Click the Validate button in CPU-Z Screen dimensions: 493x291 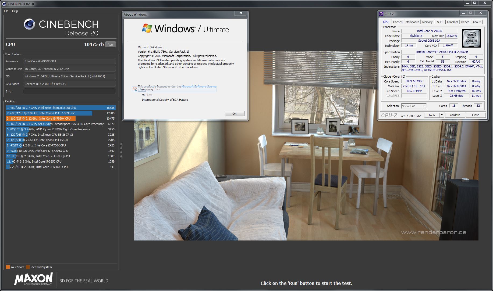coord(455,115)
